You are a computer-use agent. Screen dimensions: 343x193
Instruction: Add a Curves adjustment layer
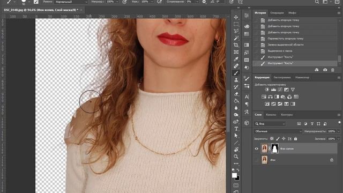coord(280,90)
